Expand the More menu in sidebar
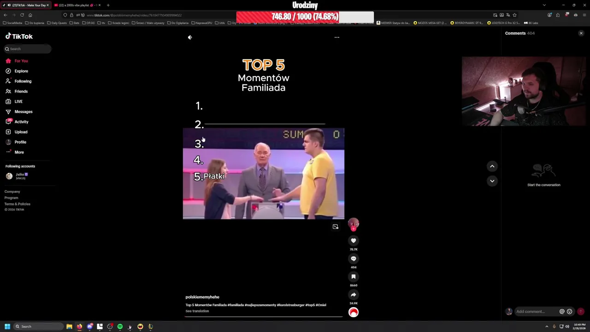This screenshot has height=332, width=590. pyautogui.click(x=15, y=152)
